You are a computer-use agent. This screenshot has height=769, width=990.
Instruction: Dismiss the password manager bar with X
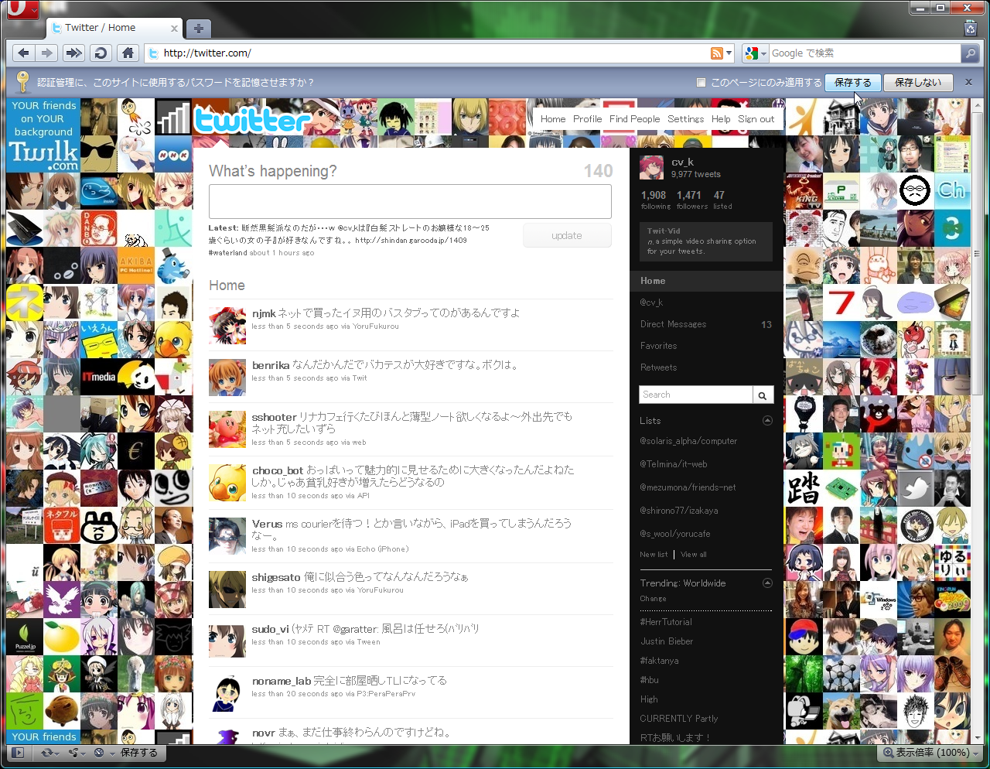point(968,82)
